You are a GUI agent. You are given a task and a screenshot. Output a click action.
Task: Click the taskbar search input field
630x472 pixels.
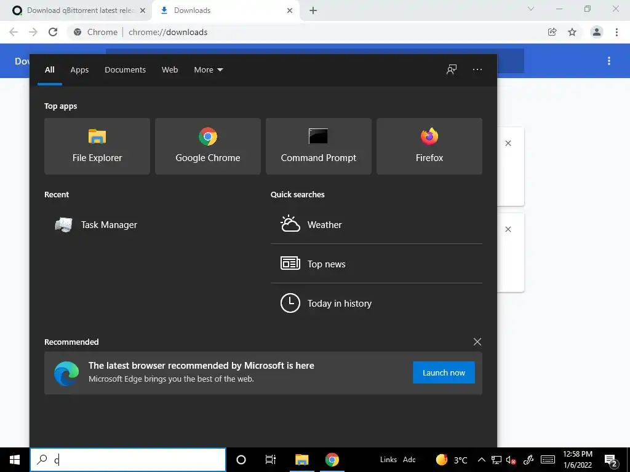pos(128,460)
